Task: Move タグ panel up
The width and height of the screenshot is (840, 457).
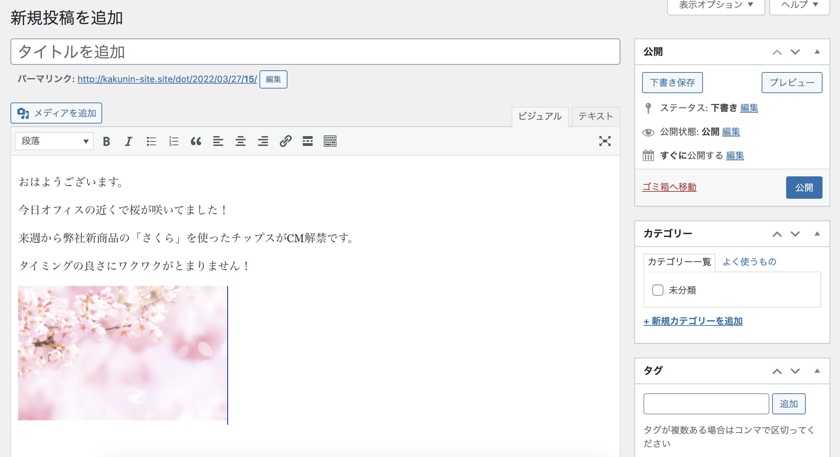Action: click(777, 371)
